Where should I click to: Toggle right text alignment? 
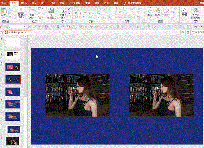[125, 17]
